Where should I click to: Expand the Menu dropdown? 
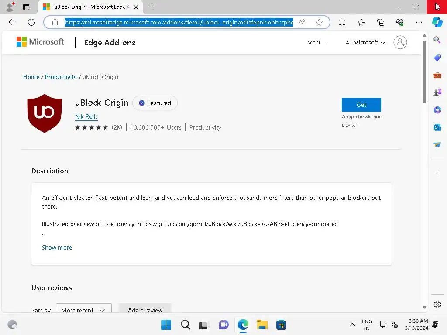pyautogui.click(x=318, y=42)
